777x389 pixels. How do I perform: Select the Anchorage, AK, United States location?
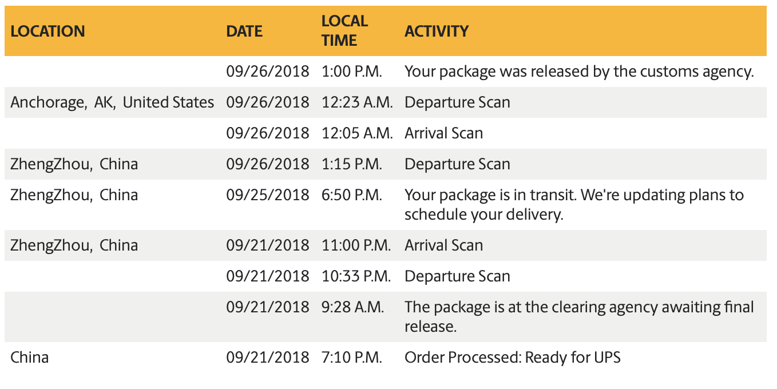[112, 102]
